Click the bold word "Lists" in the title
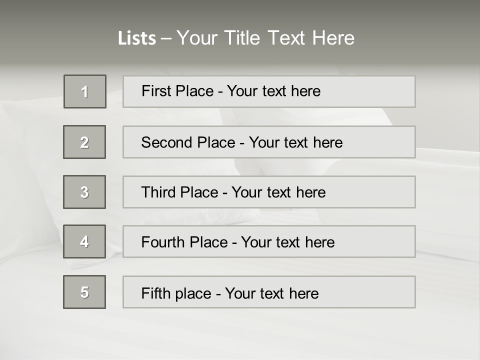Viewport: 480px width, 360px height. [136, 38]
